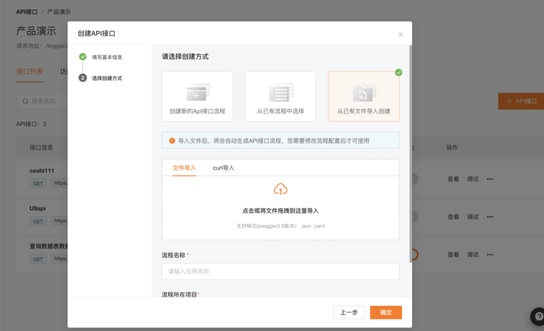Click 调试 for ceshi111 row

point(472,179)
